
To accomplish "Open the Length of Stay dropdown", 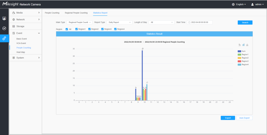I will pyautogui.click(x=162, y=22).
